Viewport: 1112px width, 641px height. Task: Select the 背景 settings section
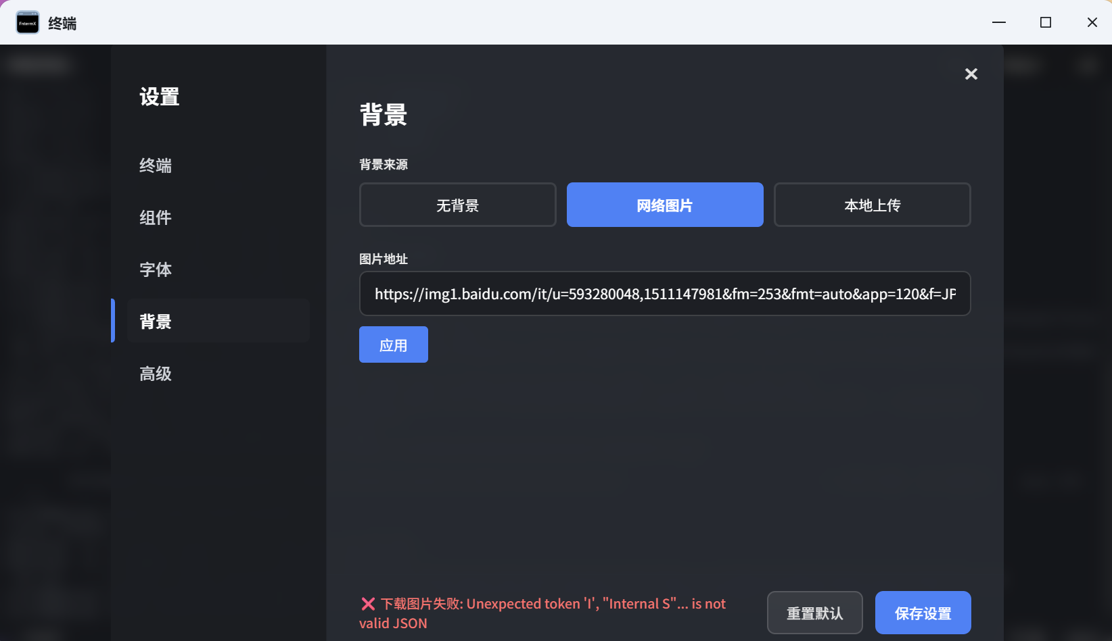click(155, 321)
